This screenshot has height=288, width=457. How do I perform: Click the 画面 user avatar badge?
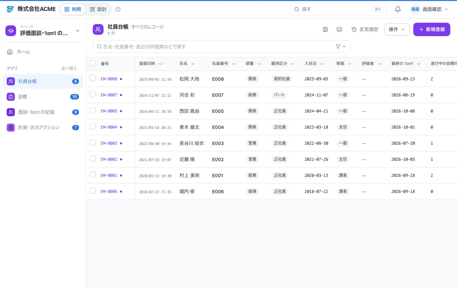415,9
